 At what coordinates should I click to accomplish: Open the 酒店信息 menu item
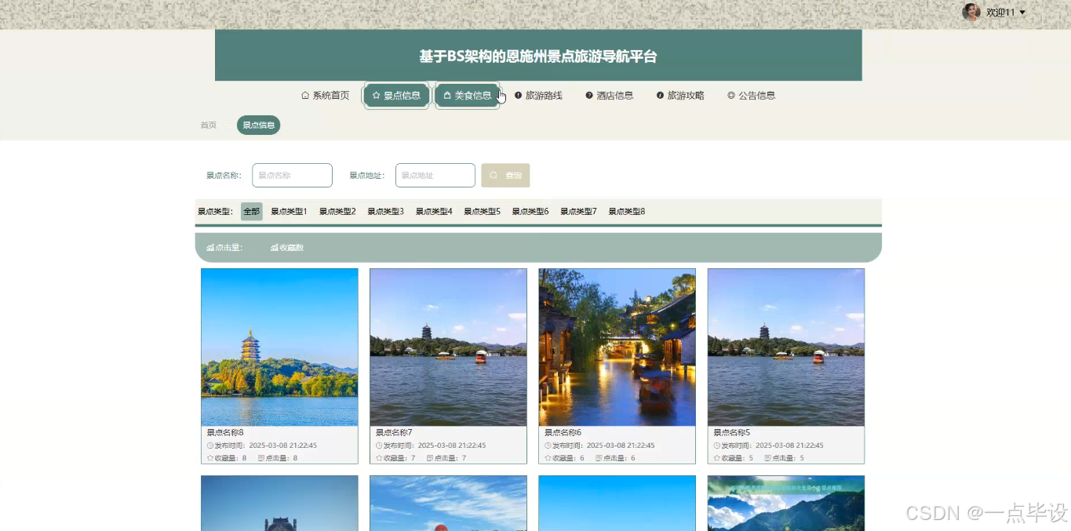tap(610, 96)
